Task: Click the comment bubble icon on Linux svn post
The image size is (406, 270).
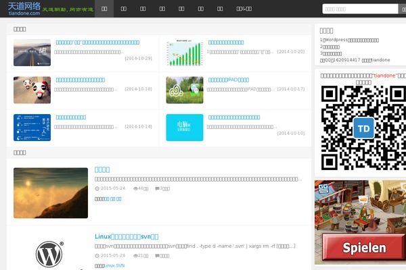Action: [x=157, y=256]
